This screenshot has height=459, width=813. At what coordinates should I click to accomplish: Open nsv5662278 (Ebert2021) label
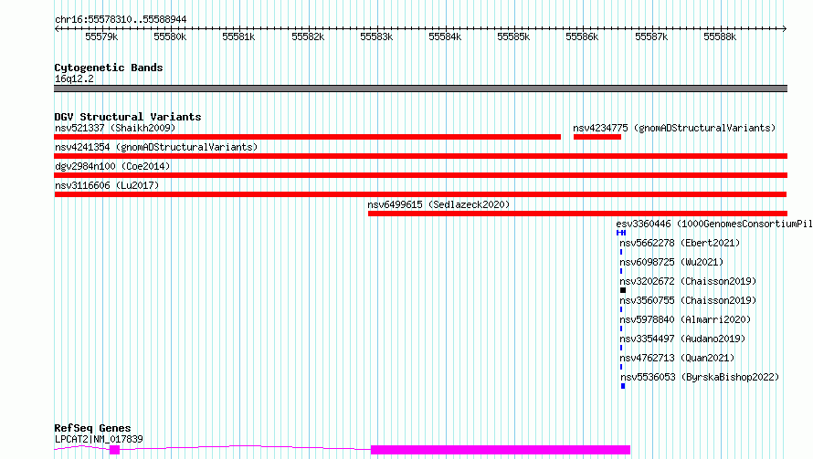(x=680, y=243)
